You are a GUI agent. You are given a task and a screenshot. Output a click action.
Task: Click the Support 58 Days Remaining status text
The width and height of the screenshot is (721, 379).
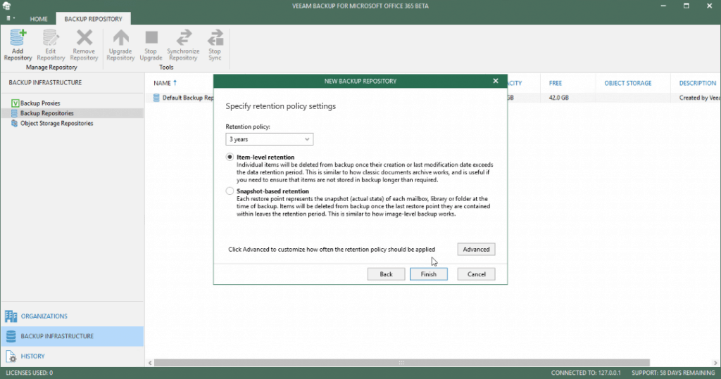point(674,373)
